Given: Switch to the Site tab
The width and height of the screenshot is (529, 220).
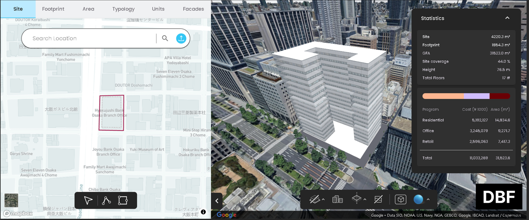Looking at the screenshot, I should [x=18, y=9].
